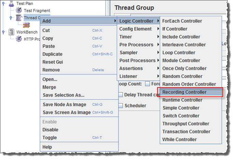Click the WorkBench clipboard icon

(11, 32)
